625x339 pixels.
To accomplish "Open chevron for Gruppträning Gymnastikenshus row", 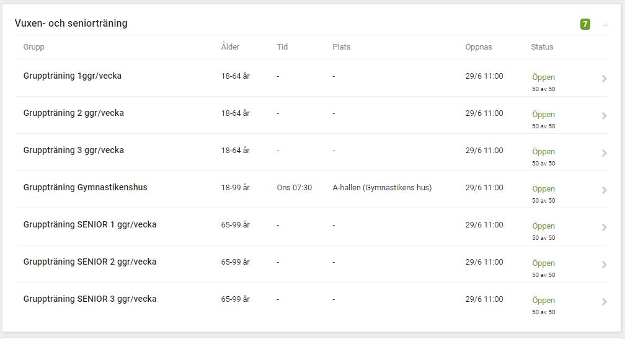I will (x=605, y=190).
